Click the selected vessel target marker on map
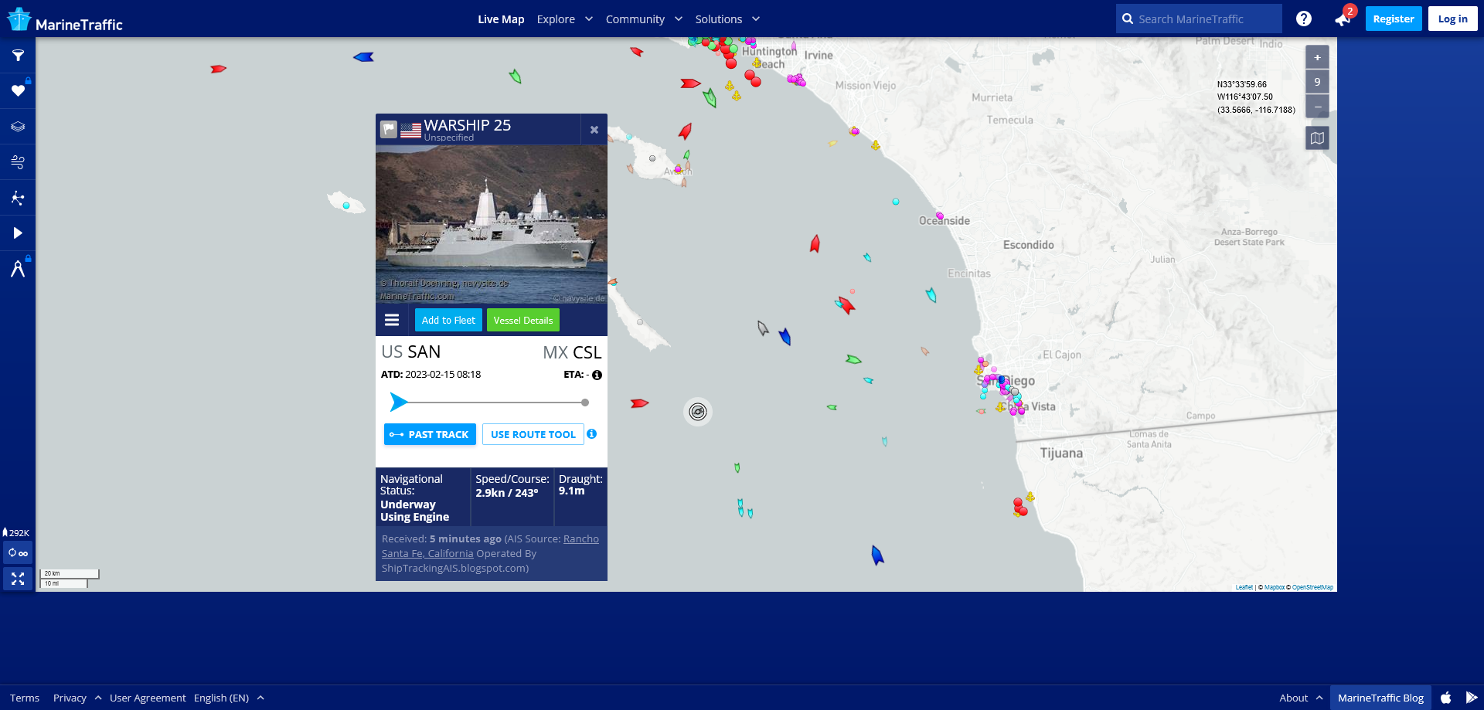 coord(698,412)
